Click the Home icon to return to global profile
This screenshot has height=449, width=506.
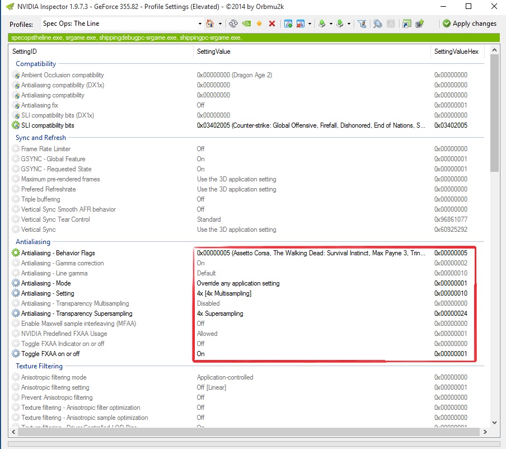[x=210, y=24]
